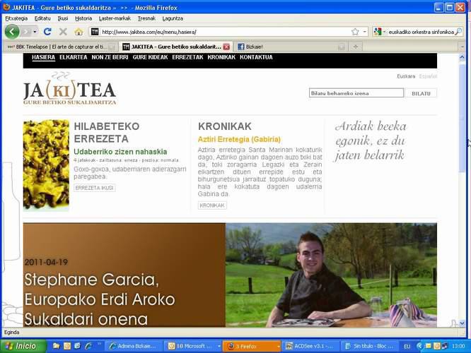Click the Forward navigation arrow
The height and width of the screenshot is (353, 471).
(26, 32)
